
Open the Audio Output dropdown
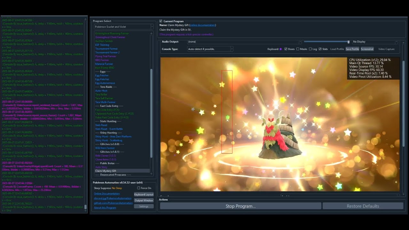[244, 42]
